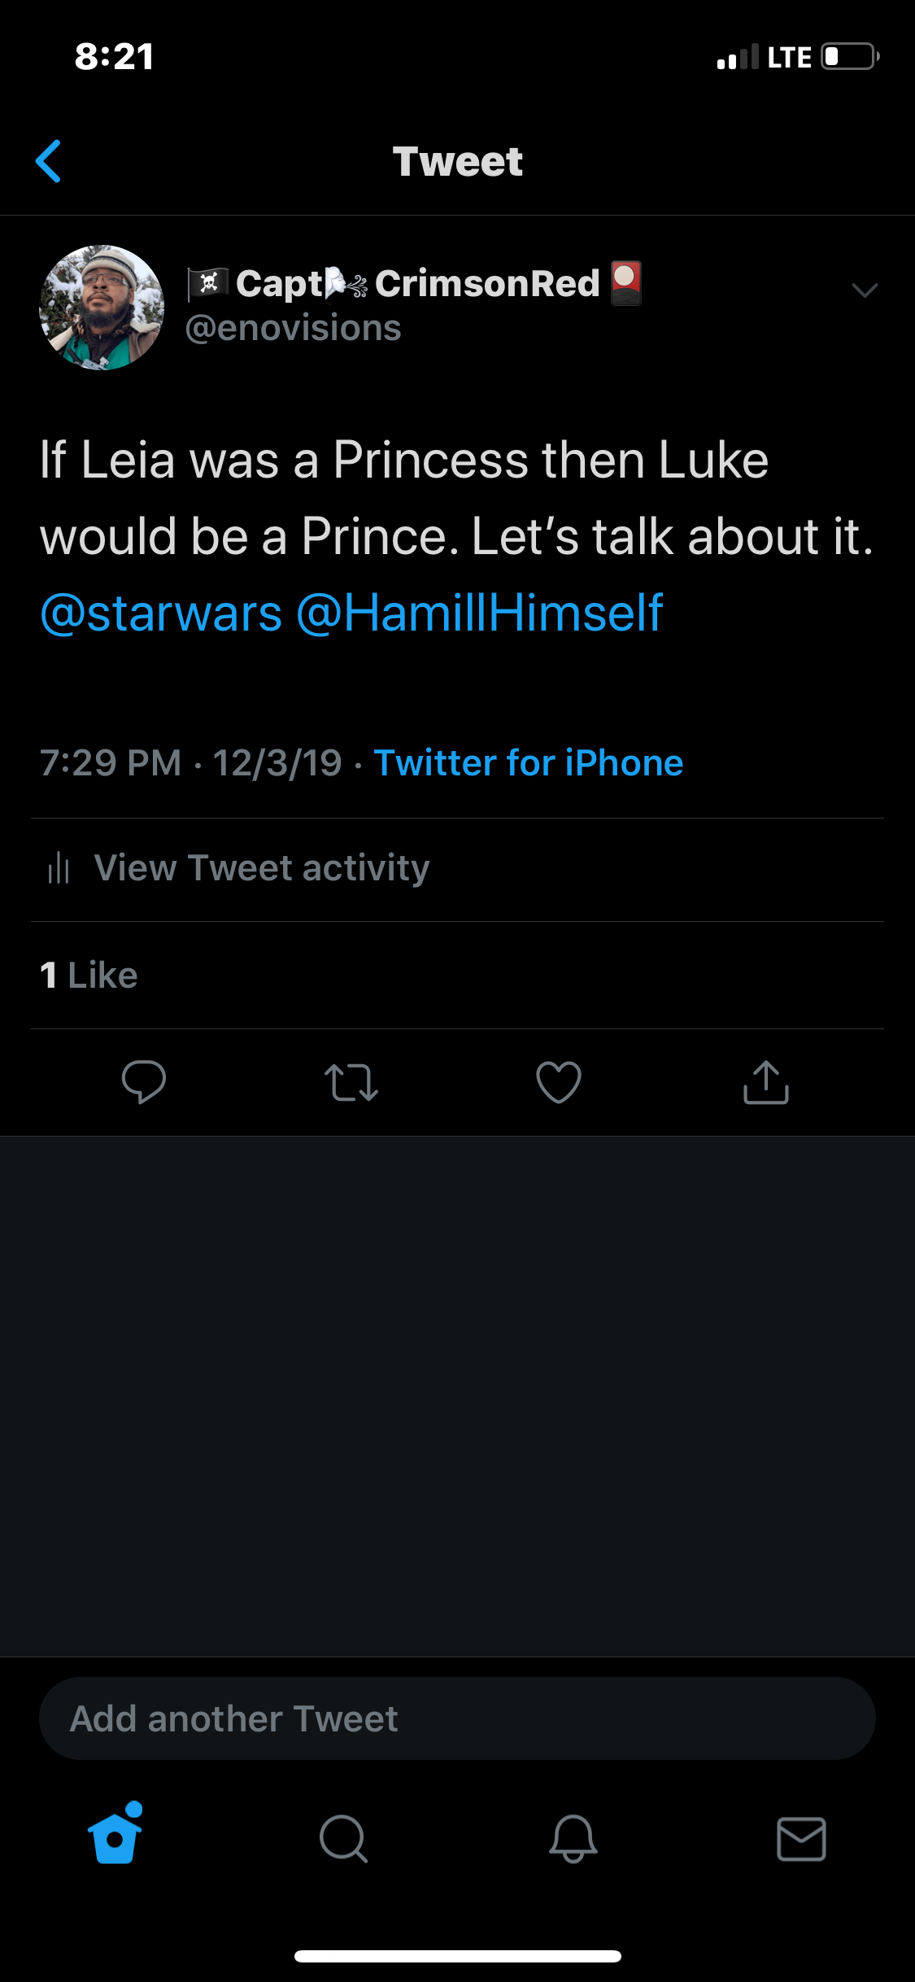915x1982 pixels.
Task: Tap the Twitter for iPhone link
Action: click(x=528, y=763)
